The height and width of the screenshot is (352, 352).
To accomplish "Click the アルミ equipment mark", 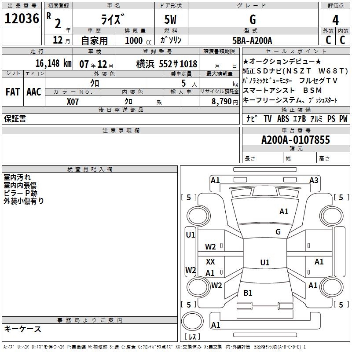I will coord(316,119).
